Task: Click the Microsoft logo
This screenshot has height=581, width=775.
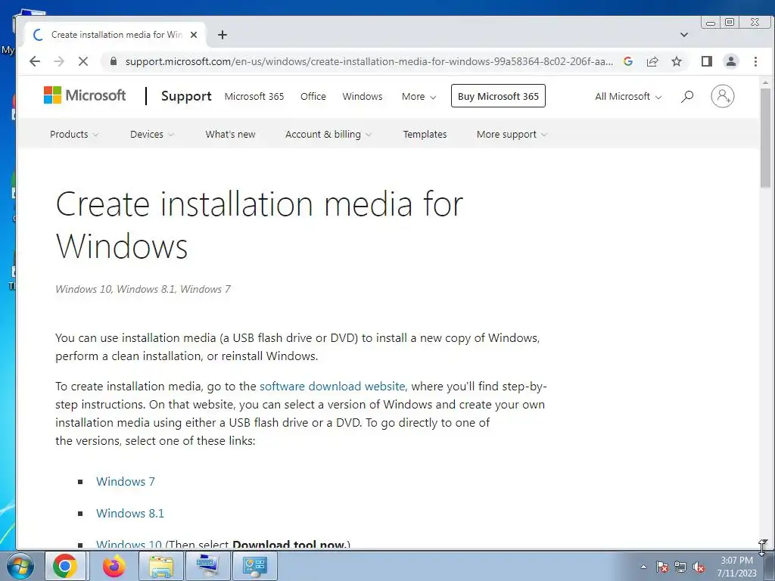Action: click(x=85, y=95)
